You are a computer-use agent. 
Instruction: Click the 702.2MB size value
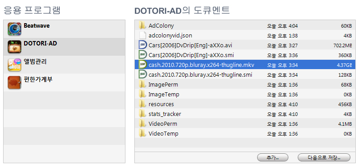[342, 45]
